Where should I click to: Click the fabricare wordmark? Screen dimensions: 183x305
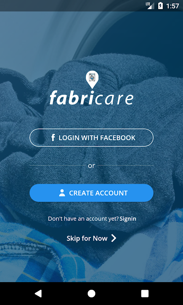click(91, 98)
